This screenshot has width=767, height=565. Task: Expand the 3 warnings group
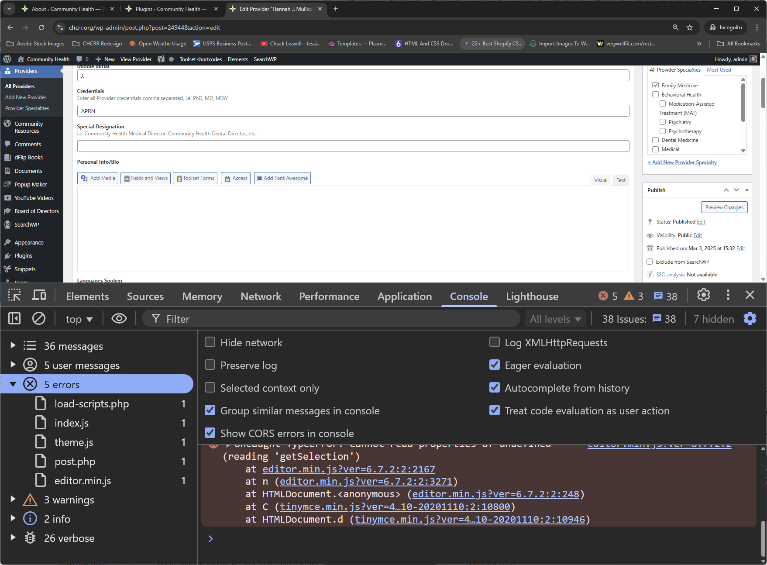13,499
